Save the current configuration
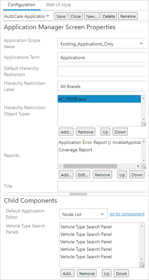 tap(61, 16)
